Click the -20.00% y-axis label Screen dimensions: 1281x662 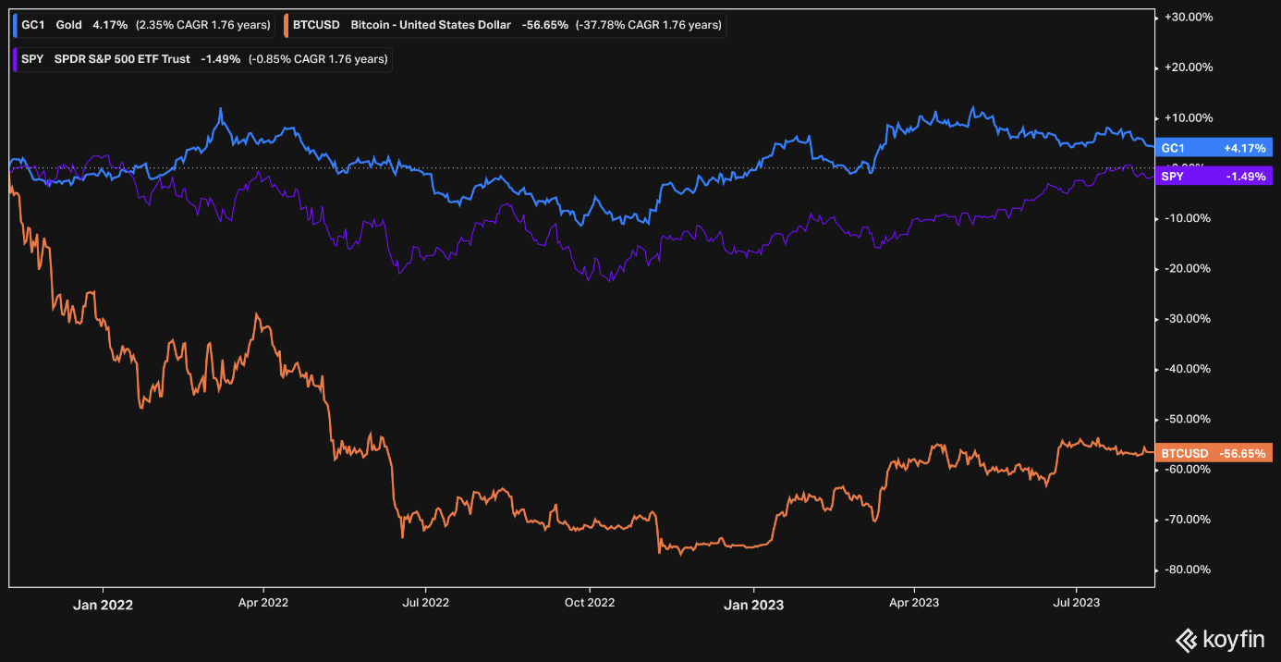pyautogui.click(x=1189, y=268)
